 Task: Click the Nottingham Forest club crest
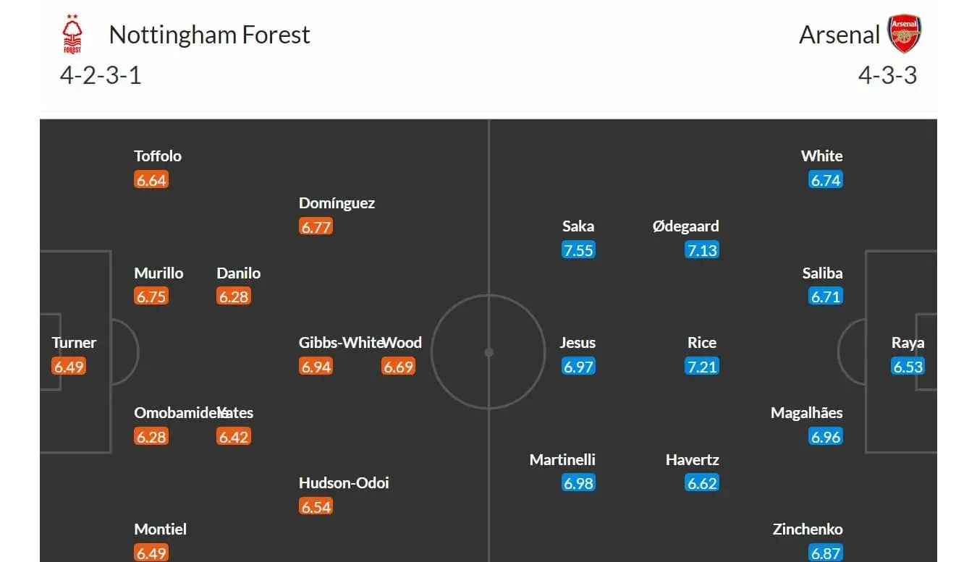pyautogui.click(x=72, y=34)
